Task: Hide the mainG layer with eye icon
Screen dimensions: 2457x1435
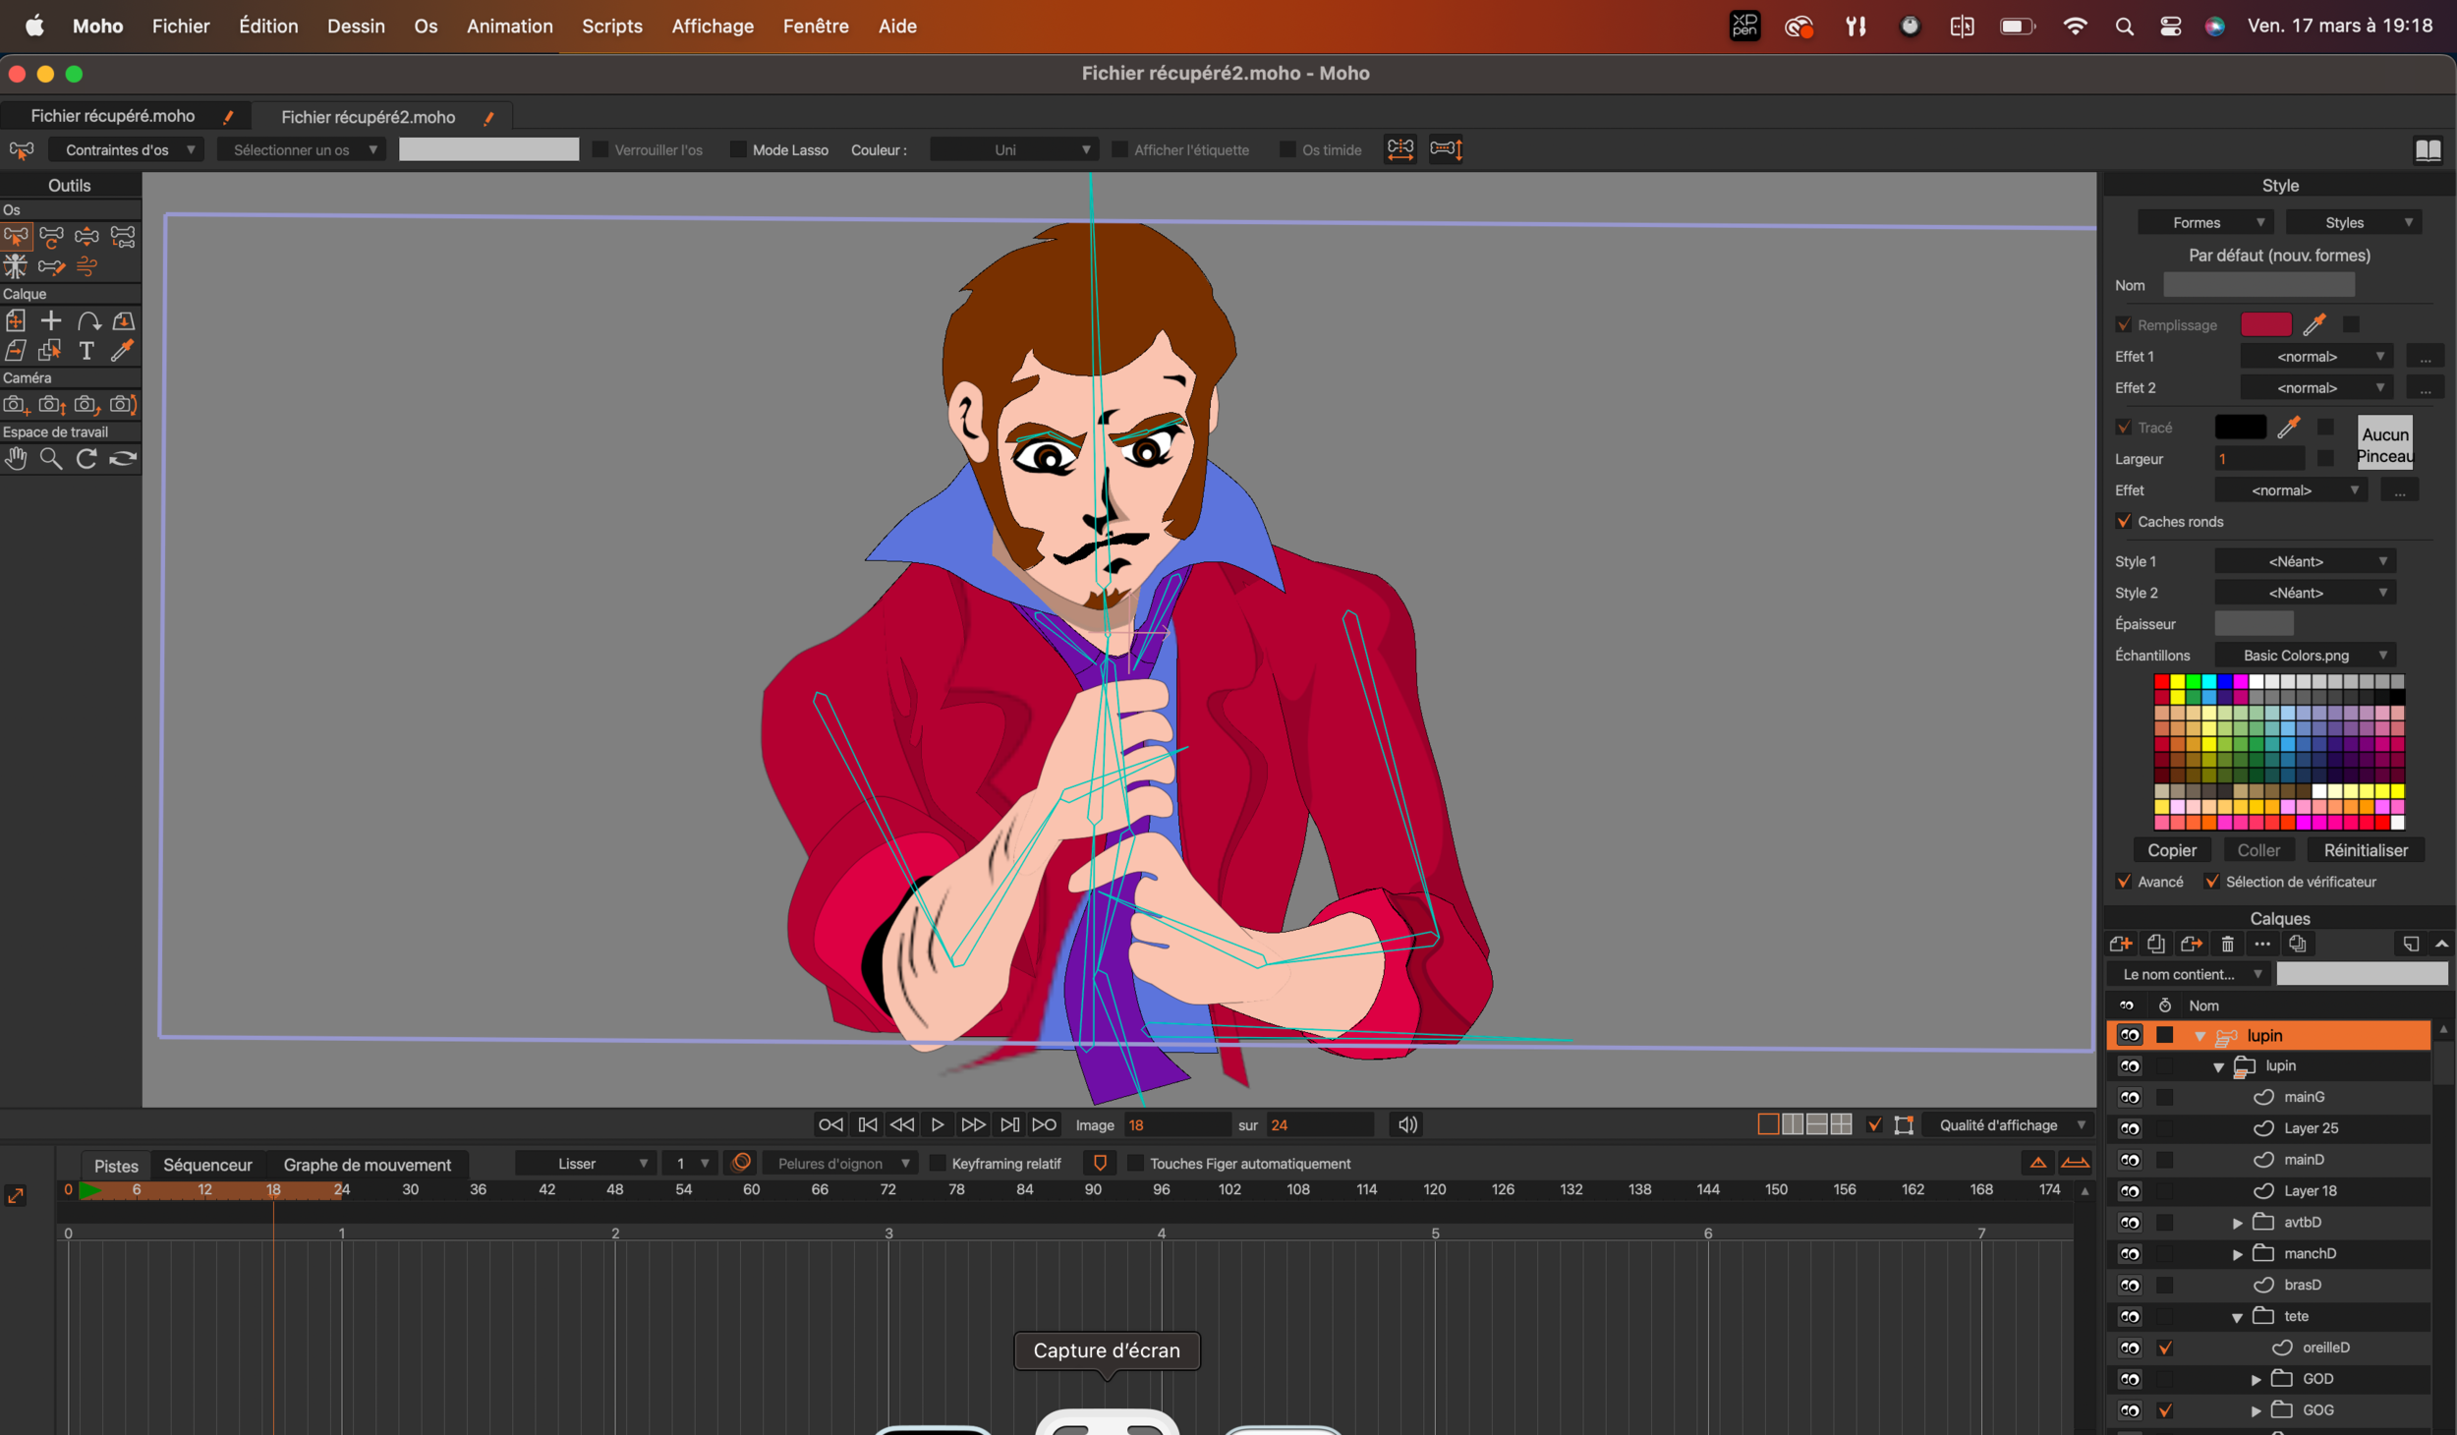Action: pyautogui.click(x=2130, y=1097)
